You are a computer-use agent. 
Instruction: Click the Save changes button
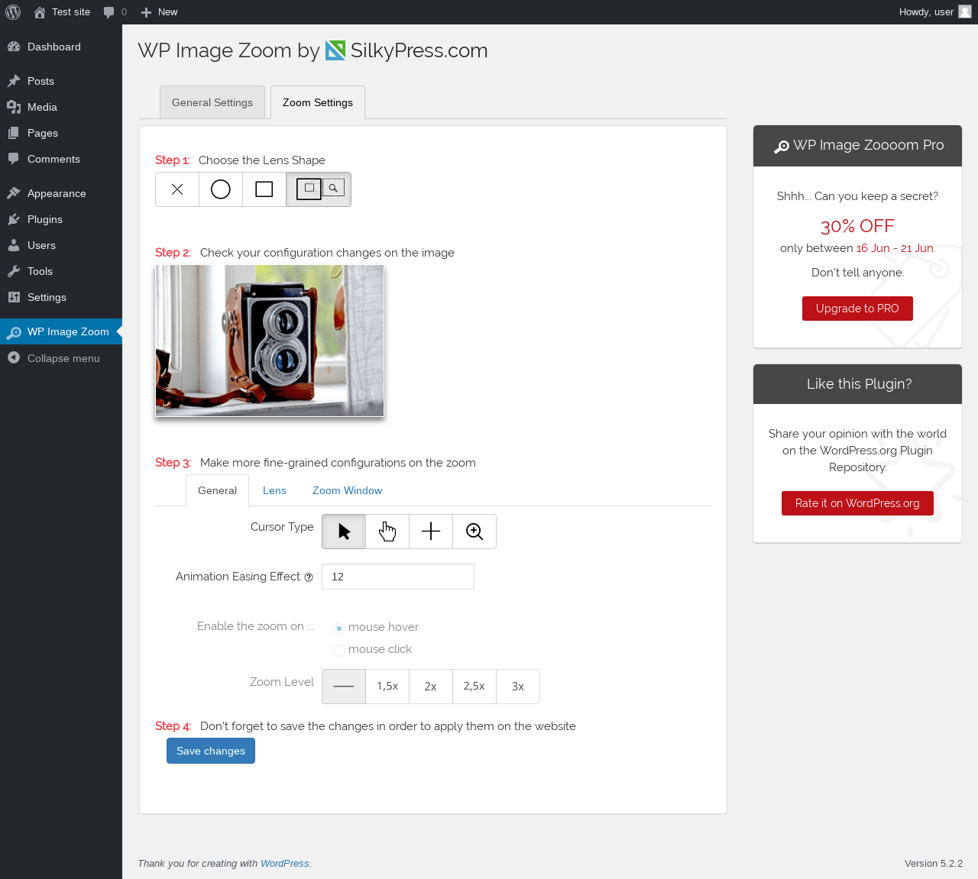(211, 751)
